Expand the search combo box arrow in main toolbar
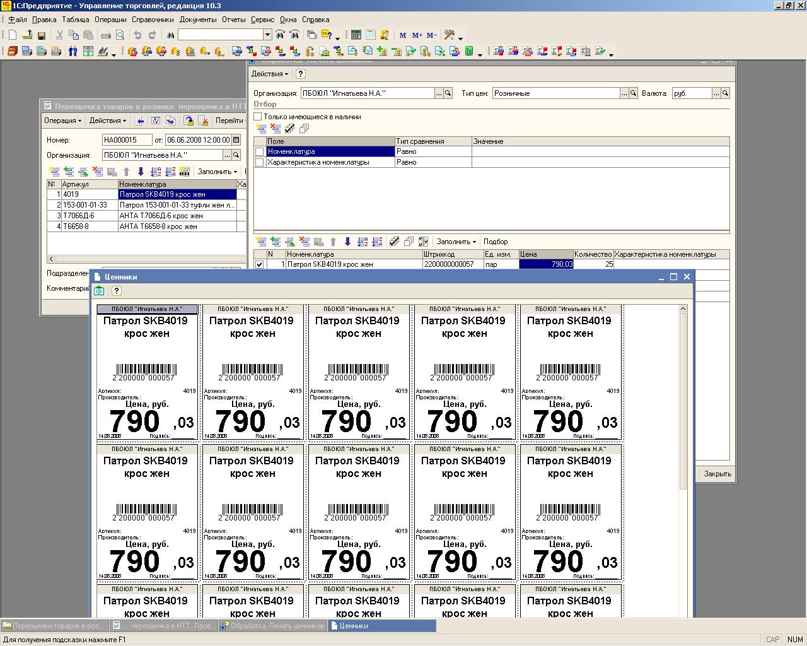 267,35
